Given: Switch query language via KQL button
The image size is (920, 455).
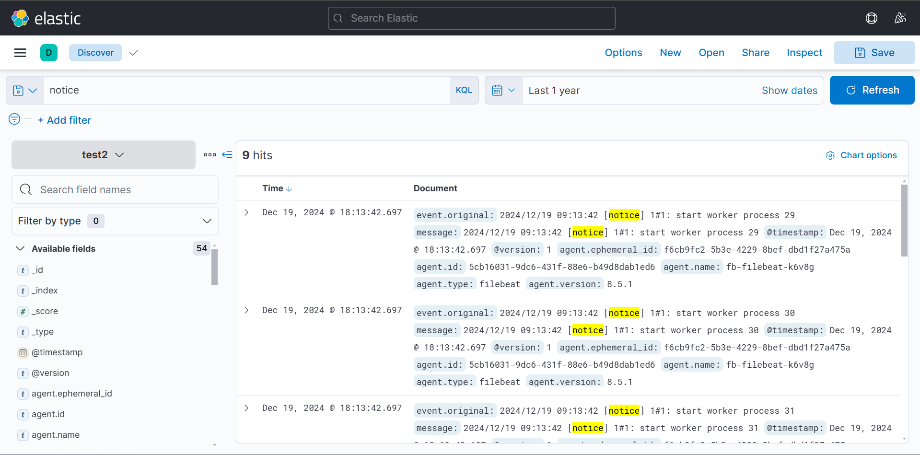Looking at the screenshot, I should click(464, 90).
